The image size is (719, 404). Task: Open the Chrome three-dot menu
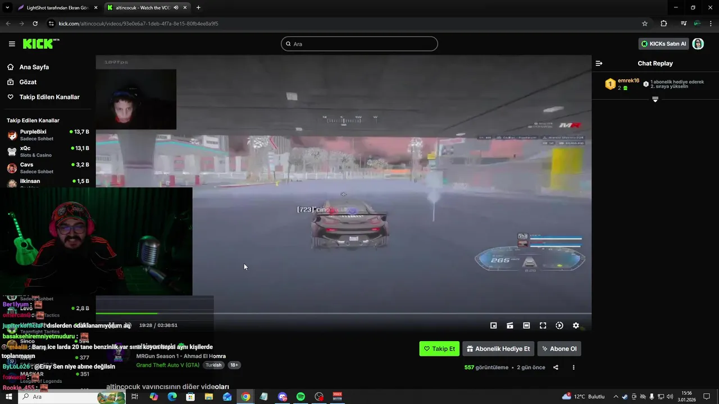point(711,24)
